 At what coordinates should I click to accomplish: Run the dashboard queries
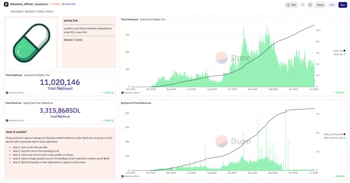coord(342,5)
